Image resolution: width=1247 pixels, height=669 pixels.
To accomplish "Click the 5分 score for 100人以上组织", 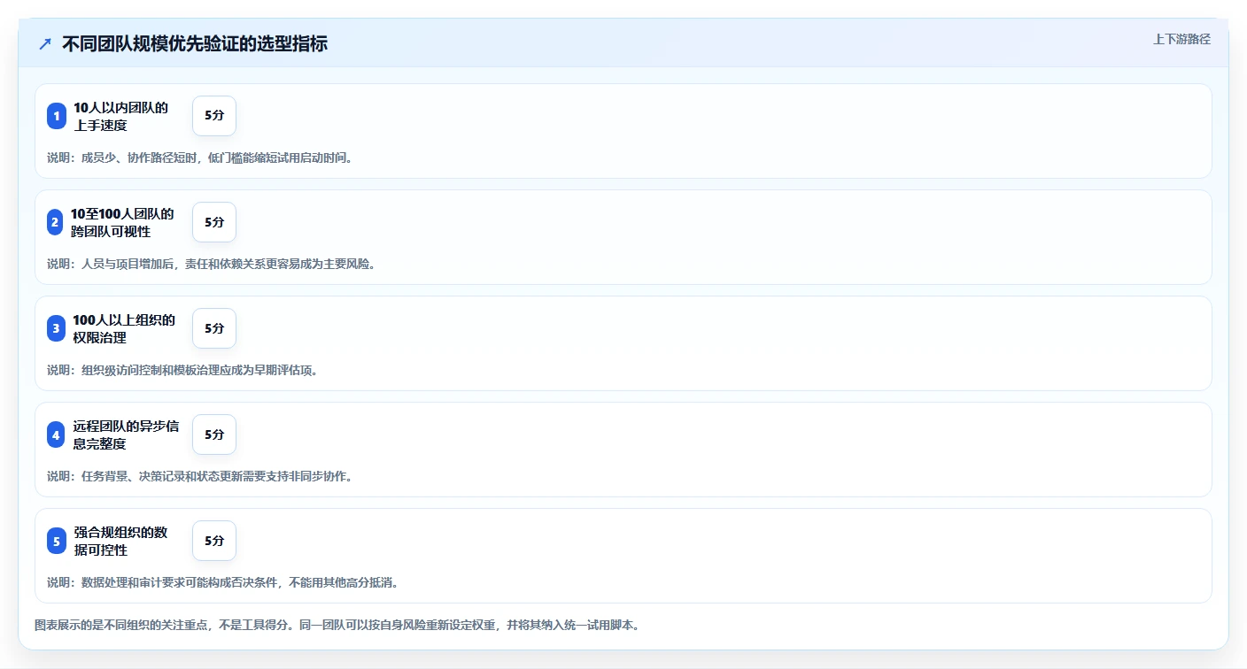I will [214, 328].
